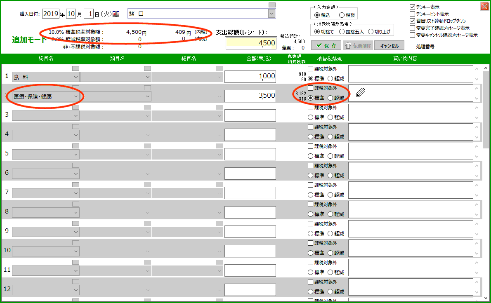Viewport: 491px width, 303px height.
Task: Toggle the テンキー表示 checkbox
Action: [413, 7]
